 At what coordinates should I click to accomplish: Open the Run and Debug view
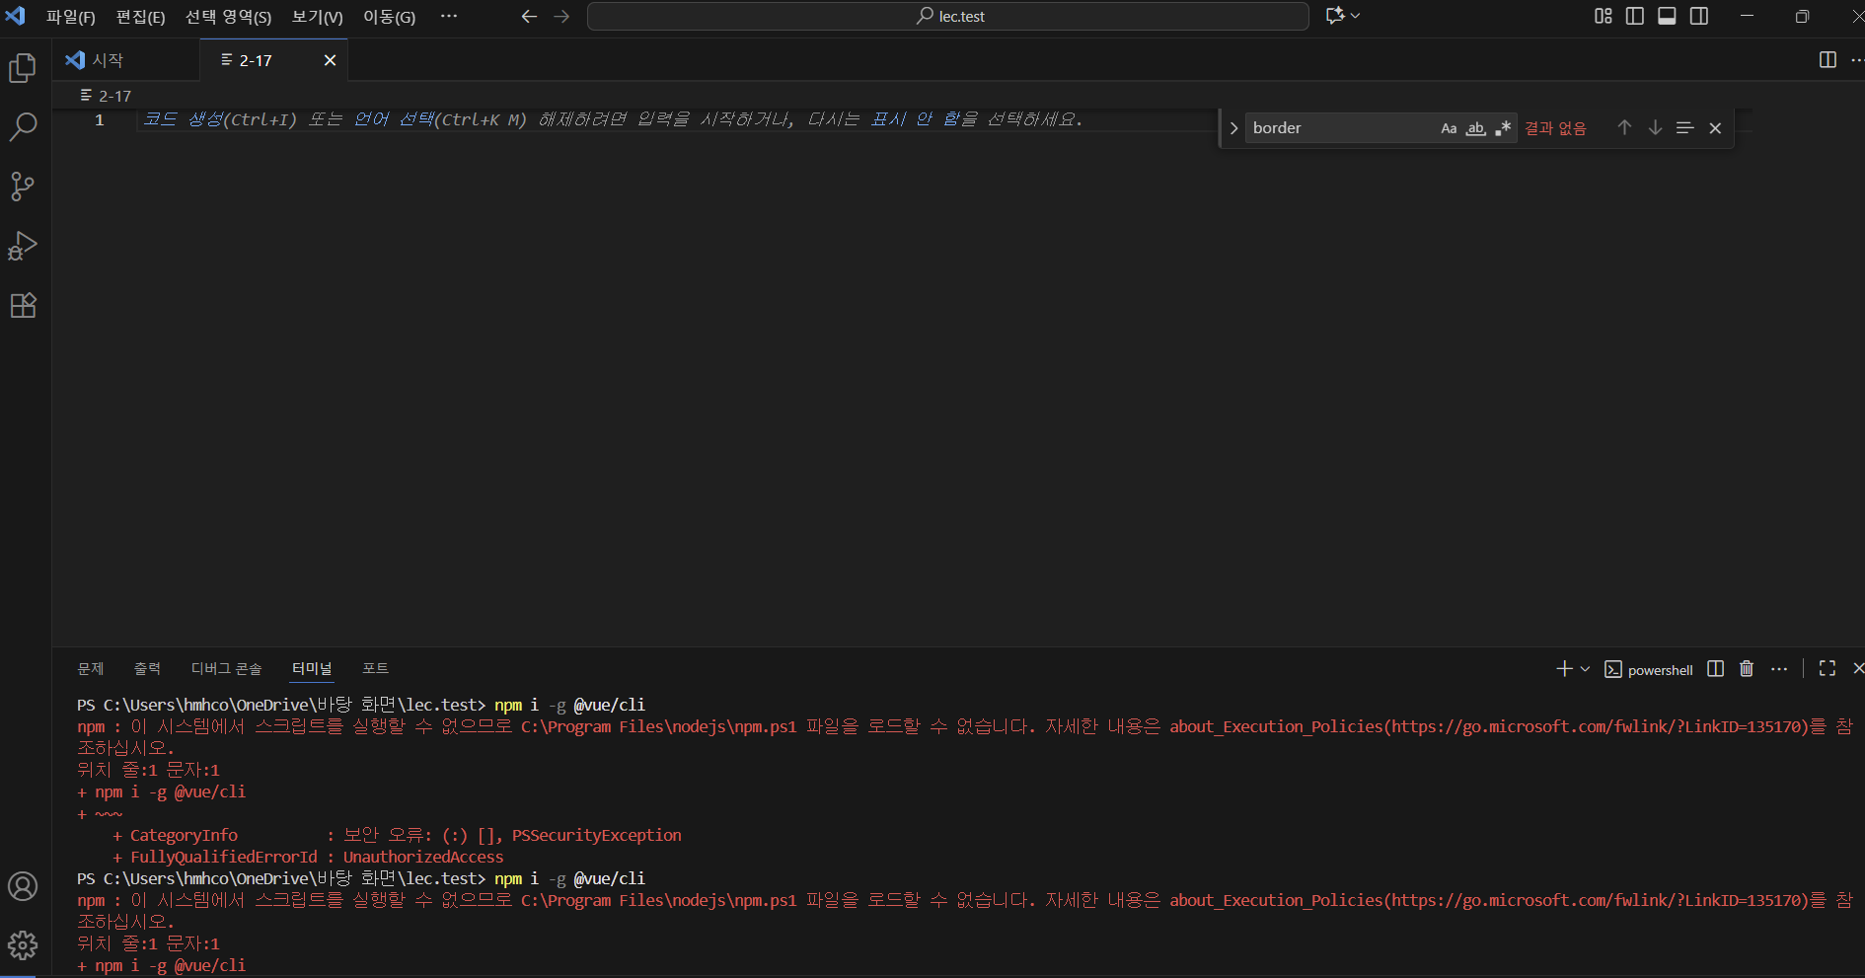click(23, 246)
